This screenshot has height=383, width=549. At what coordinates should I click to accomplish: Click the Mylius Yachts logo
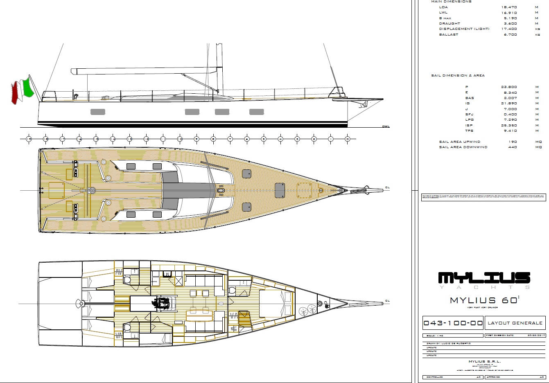pos(484,279)
